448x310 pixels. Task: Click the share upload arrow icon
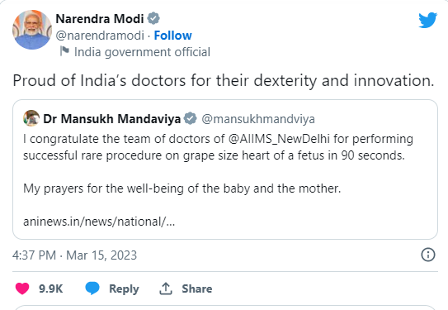pos(166,289)
